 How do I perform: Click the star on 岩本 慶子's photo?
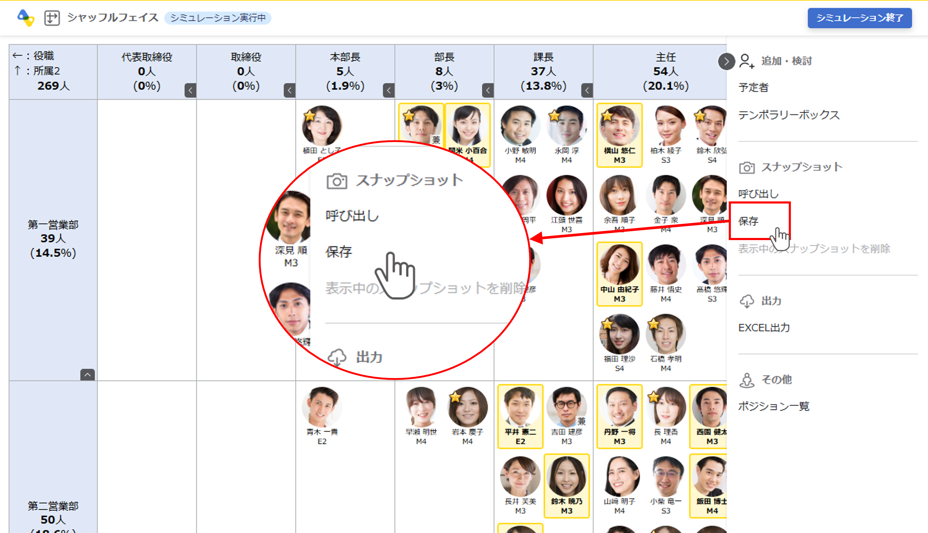[x=455, y=397]
